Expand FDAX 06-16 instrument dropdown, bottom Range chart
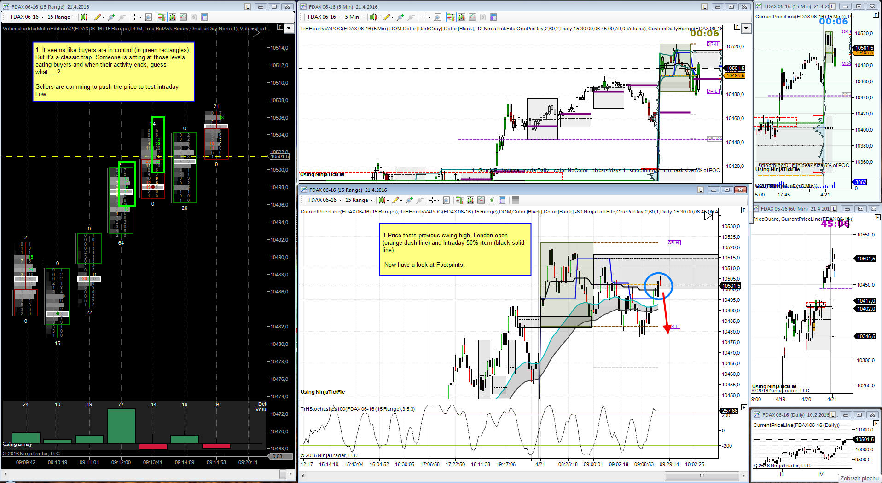This screenshot has width=882, height=483. coord(325,200)
